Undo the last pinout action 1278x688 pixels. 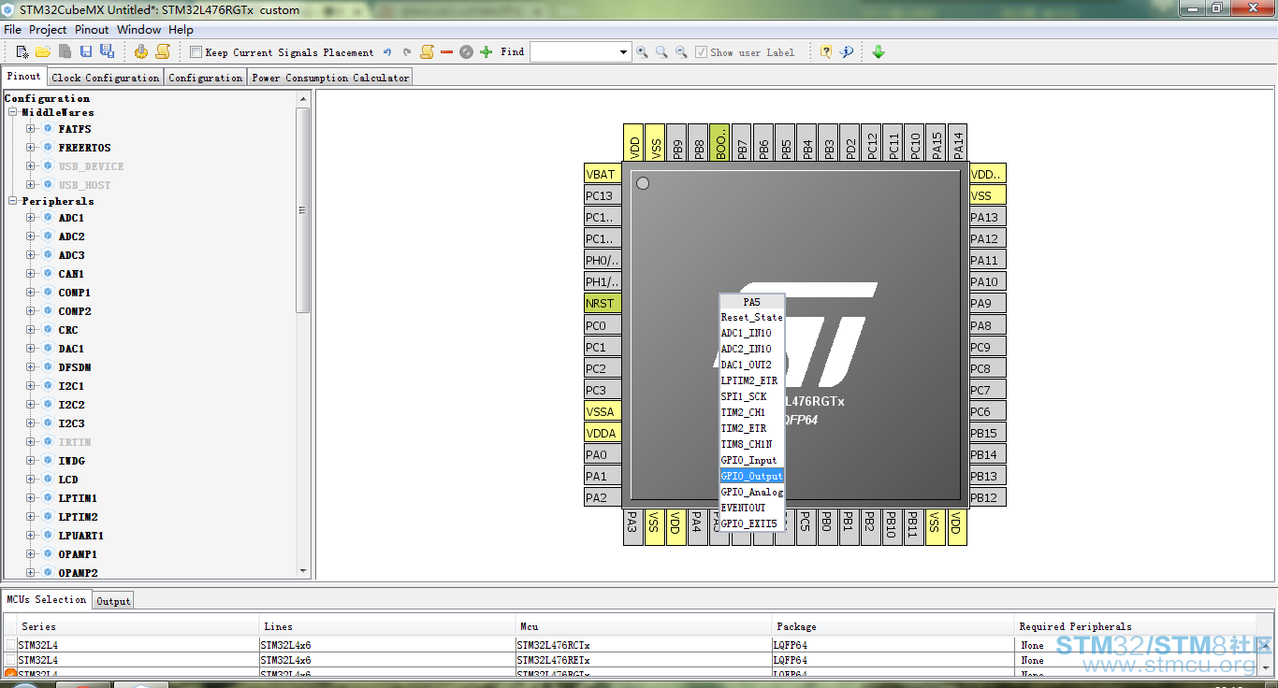(387, 52)
